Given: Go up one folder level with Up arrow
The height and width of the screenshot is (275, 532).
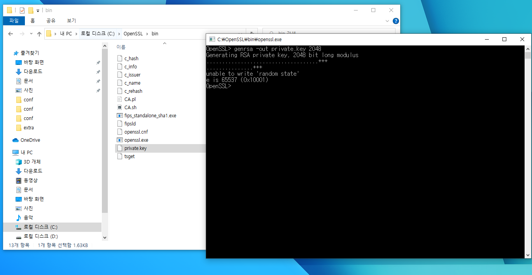Looking at the screenshot, I should (39, 34).
